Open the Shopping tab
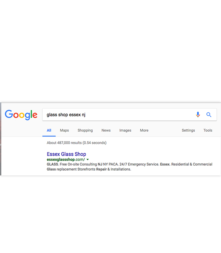 point(85,130)
